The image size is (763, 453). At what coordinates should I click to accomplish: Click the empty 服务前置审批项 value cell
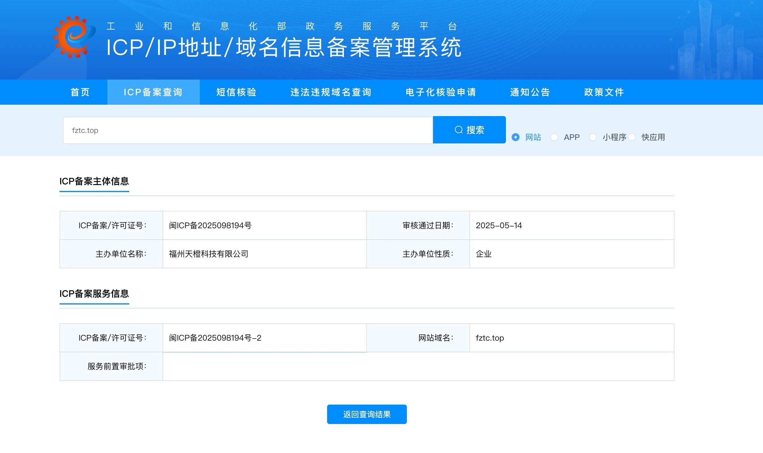coord(418,366)
